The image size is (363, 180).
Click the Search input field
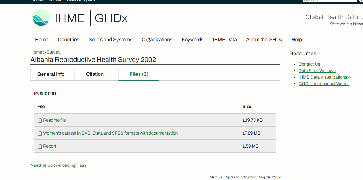[330, 1]
